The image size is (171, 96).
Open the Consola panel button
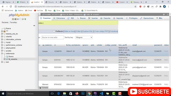pyautogui.click(x=44, y=88)
